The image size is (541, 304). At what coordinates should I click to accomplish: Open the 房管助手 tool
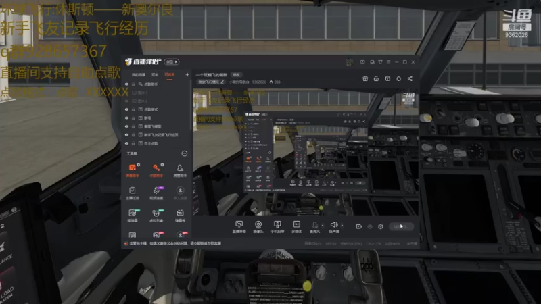180,171
